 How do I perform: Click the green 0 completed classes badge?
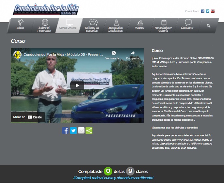tap(108, 171)
